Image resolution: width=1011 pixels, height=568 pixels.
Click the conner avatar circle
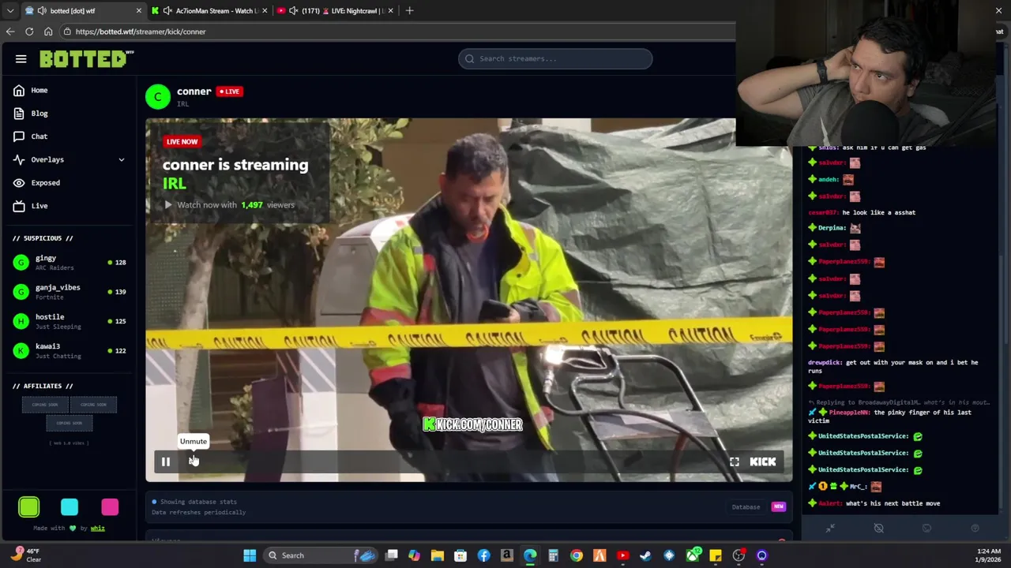point(158,96)
